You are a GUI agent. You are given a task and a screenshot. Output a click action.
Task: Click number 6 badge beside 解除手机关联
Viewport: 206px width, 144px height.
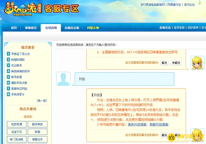click(8, 83)
